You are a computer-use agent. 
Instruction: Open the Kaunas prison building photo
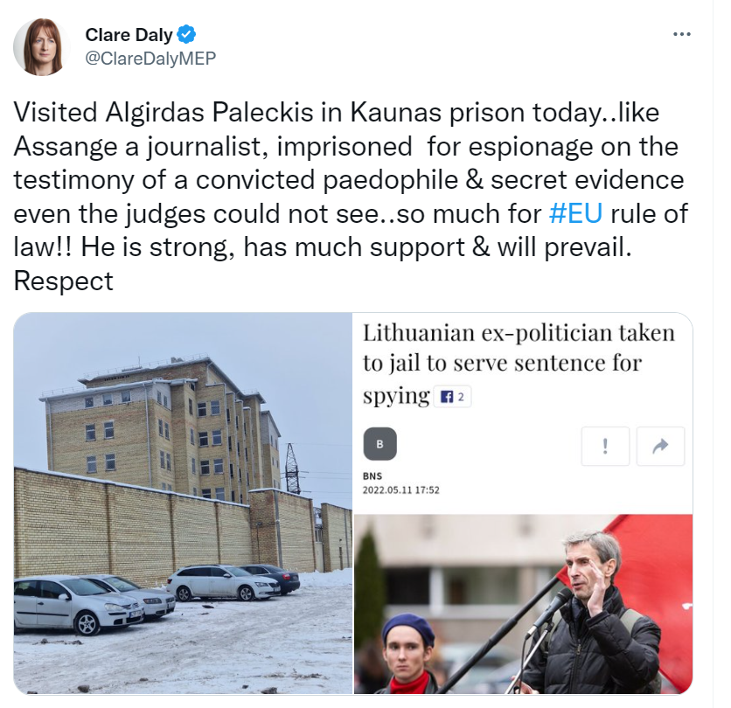[183, 503]
